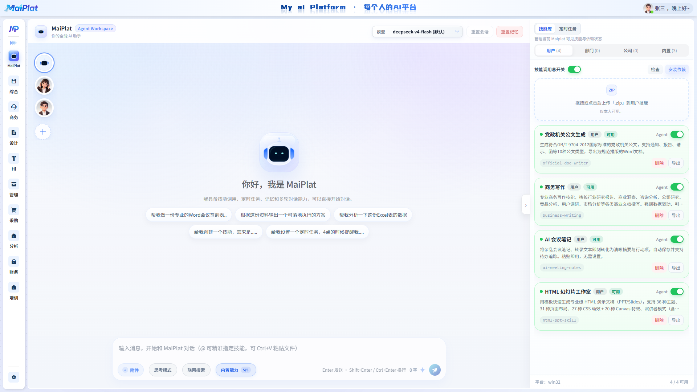Select the MaiPlat robot agent avatar
Image resolution: width=697 pixels, height=392 pixels.
(x=44, y=63)
